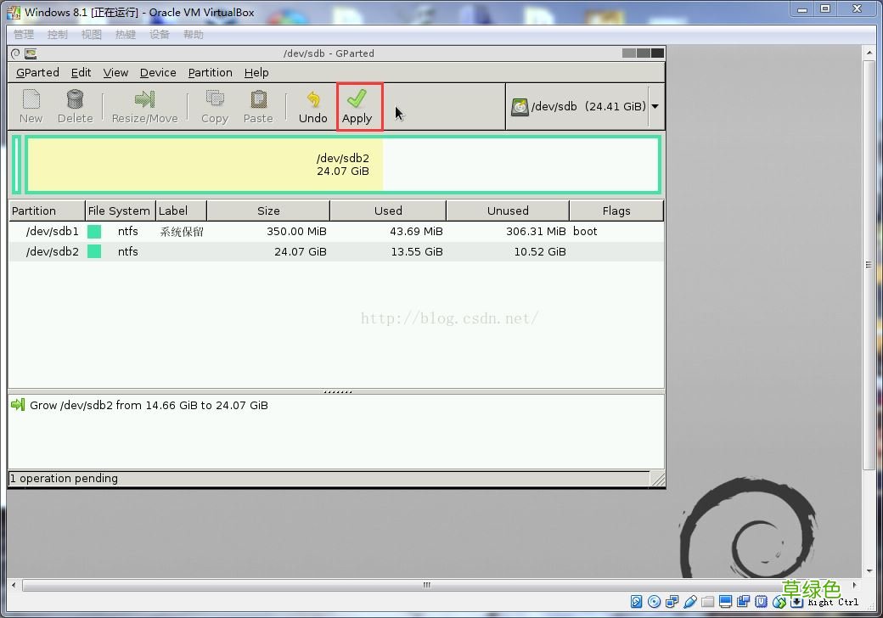Click the Resize/Move toolbar icon
Viewport: 883px width, 618px height.
tap(144, 99)
